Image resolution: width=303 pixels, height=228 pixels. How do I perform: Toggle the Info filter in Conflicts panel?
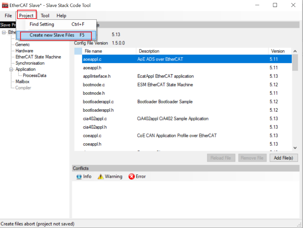click(x=84, y=177)
